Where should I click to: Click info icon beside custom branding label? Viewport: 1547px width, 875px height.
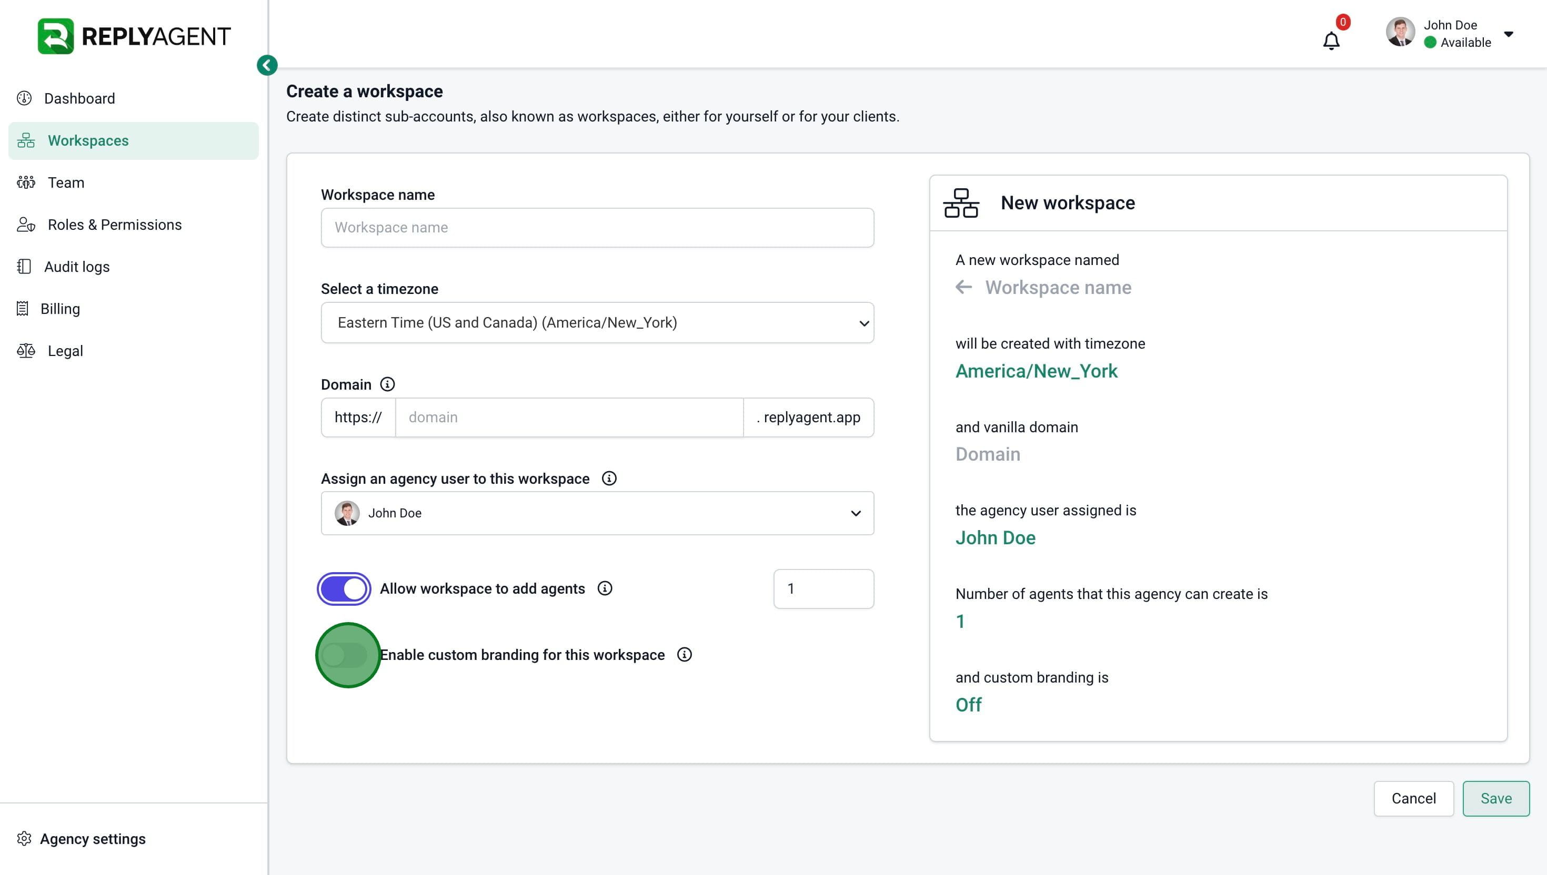coord(684,655)
